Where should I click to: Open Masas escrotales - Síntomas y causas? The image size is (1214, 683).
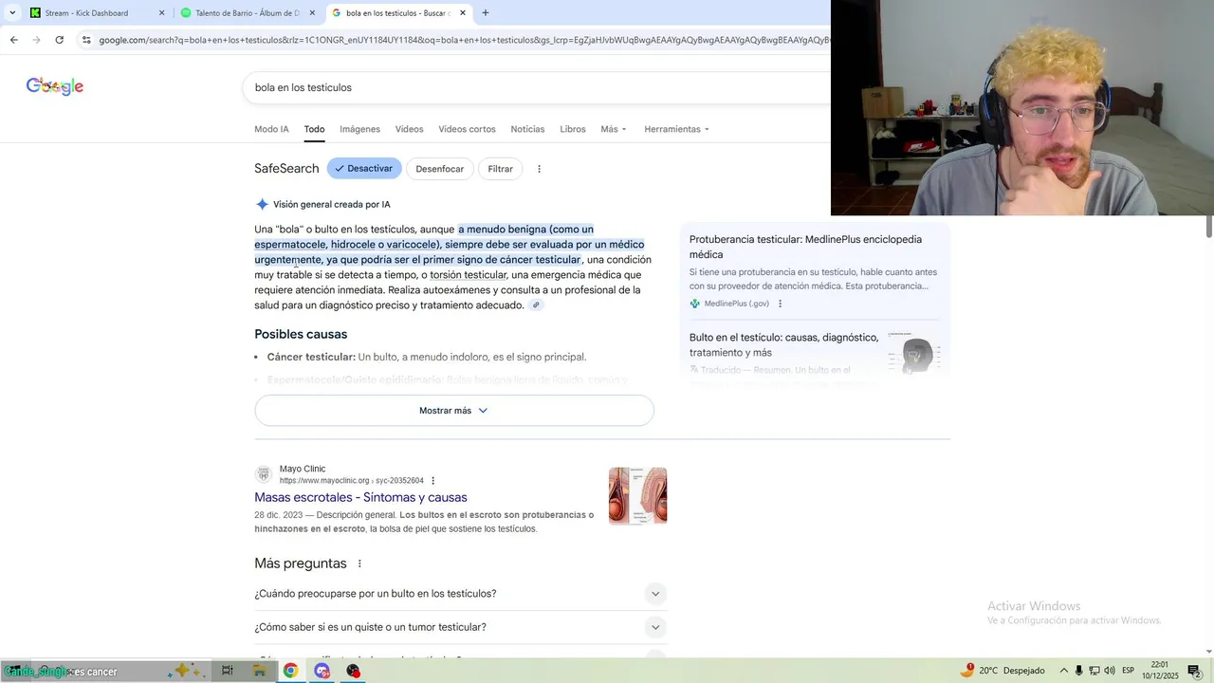click(x=360, y=497)
